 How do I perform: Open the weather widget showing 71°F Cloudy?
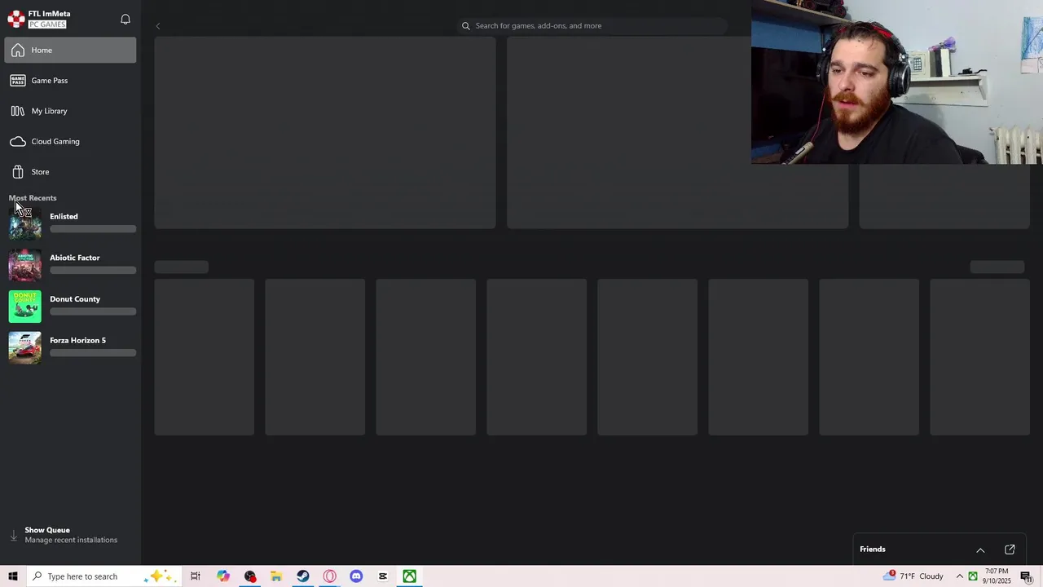coord(913,576)
